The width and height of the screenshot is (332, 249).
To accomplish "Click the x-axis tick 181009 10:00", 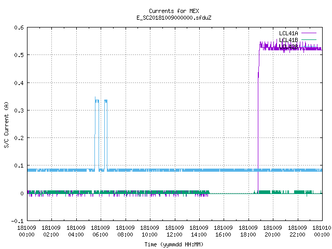I will click(150, 231).
